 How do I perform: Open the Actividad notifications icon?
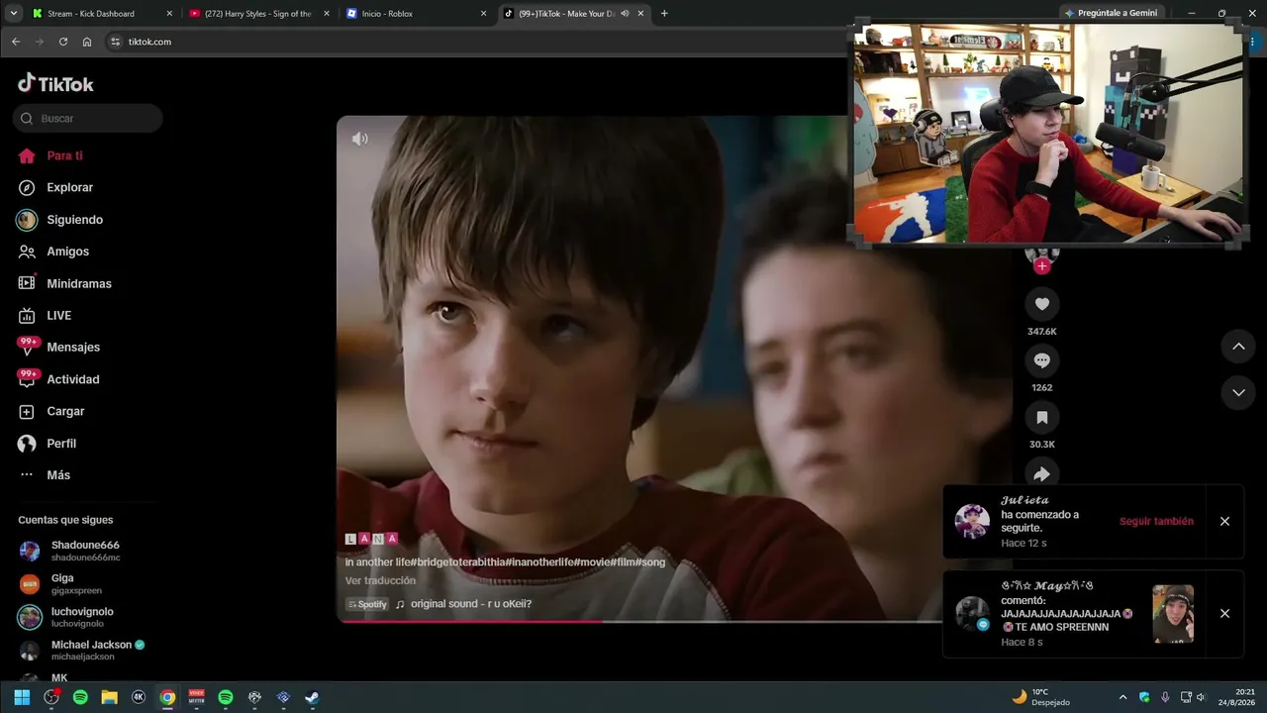pos(27,379)
